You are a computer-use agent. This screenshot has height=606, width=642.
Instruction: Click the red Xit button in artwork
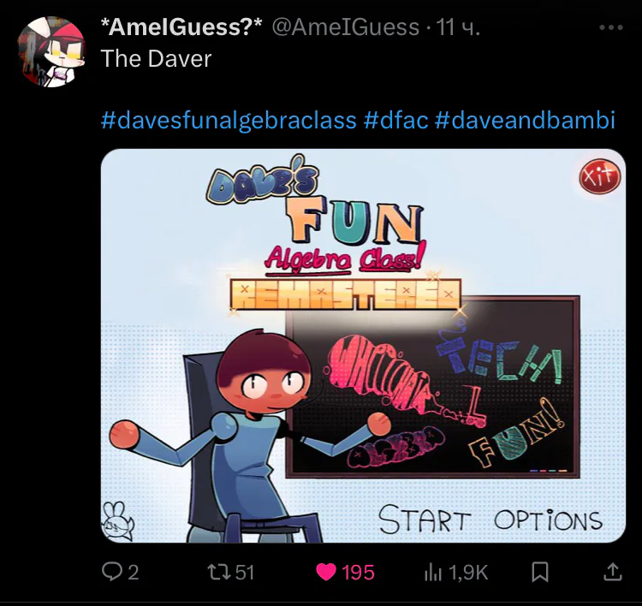pyautogui.click(x=600, y=176)
